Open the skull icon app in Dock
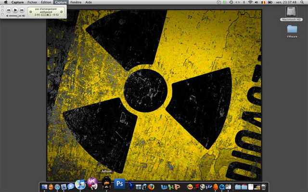The height and width of the screenshot is (192, 308). pos(202,187)
